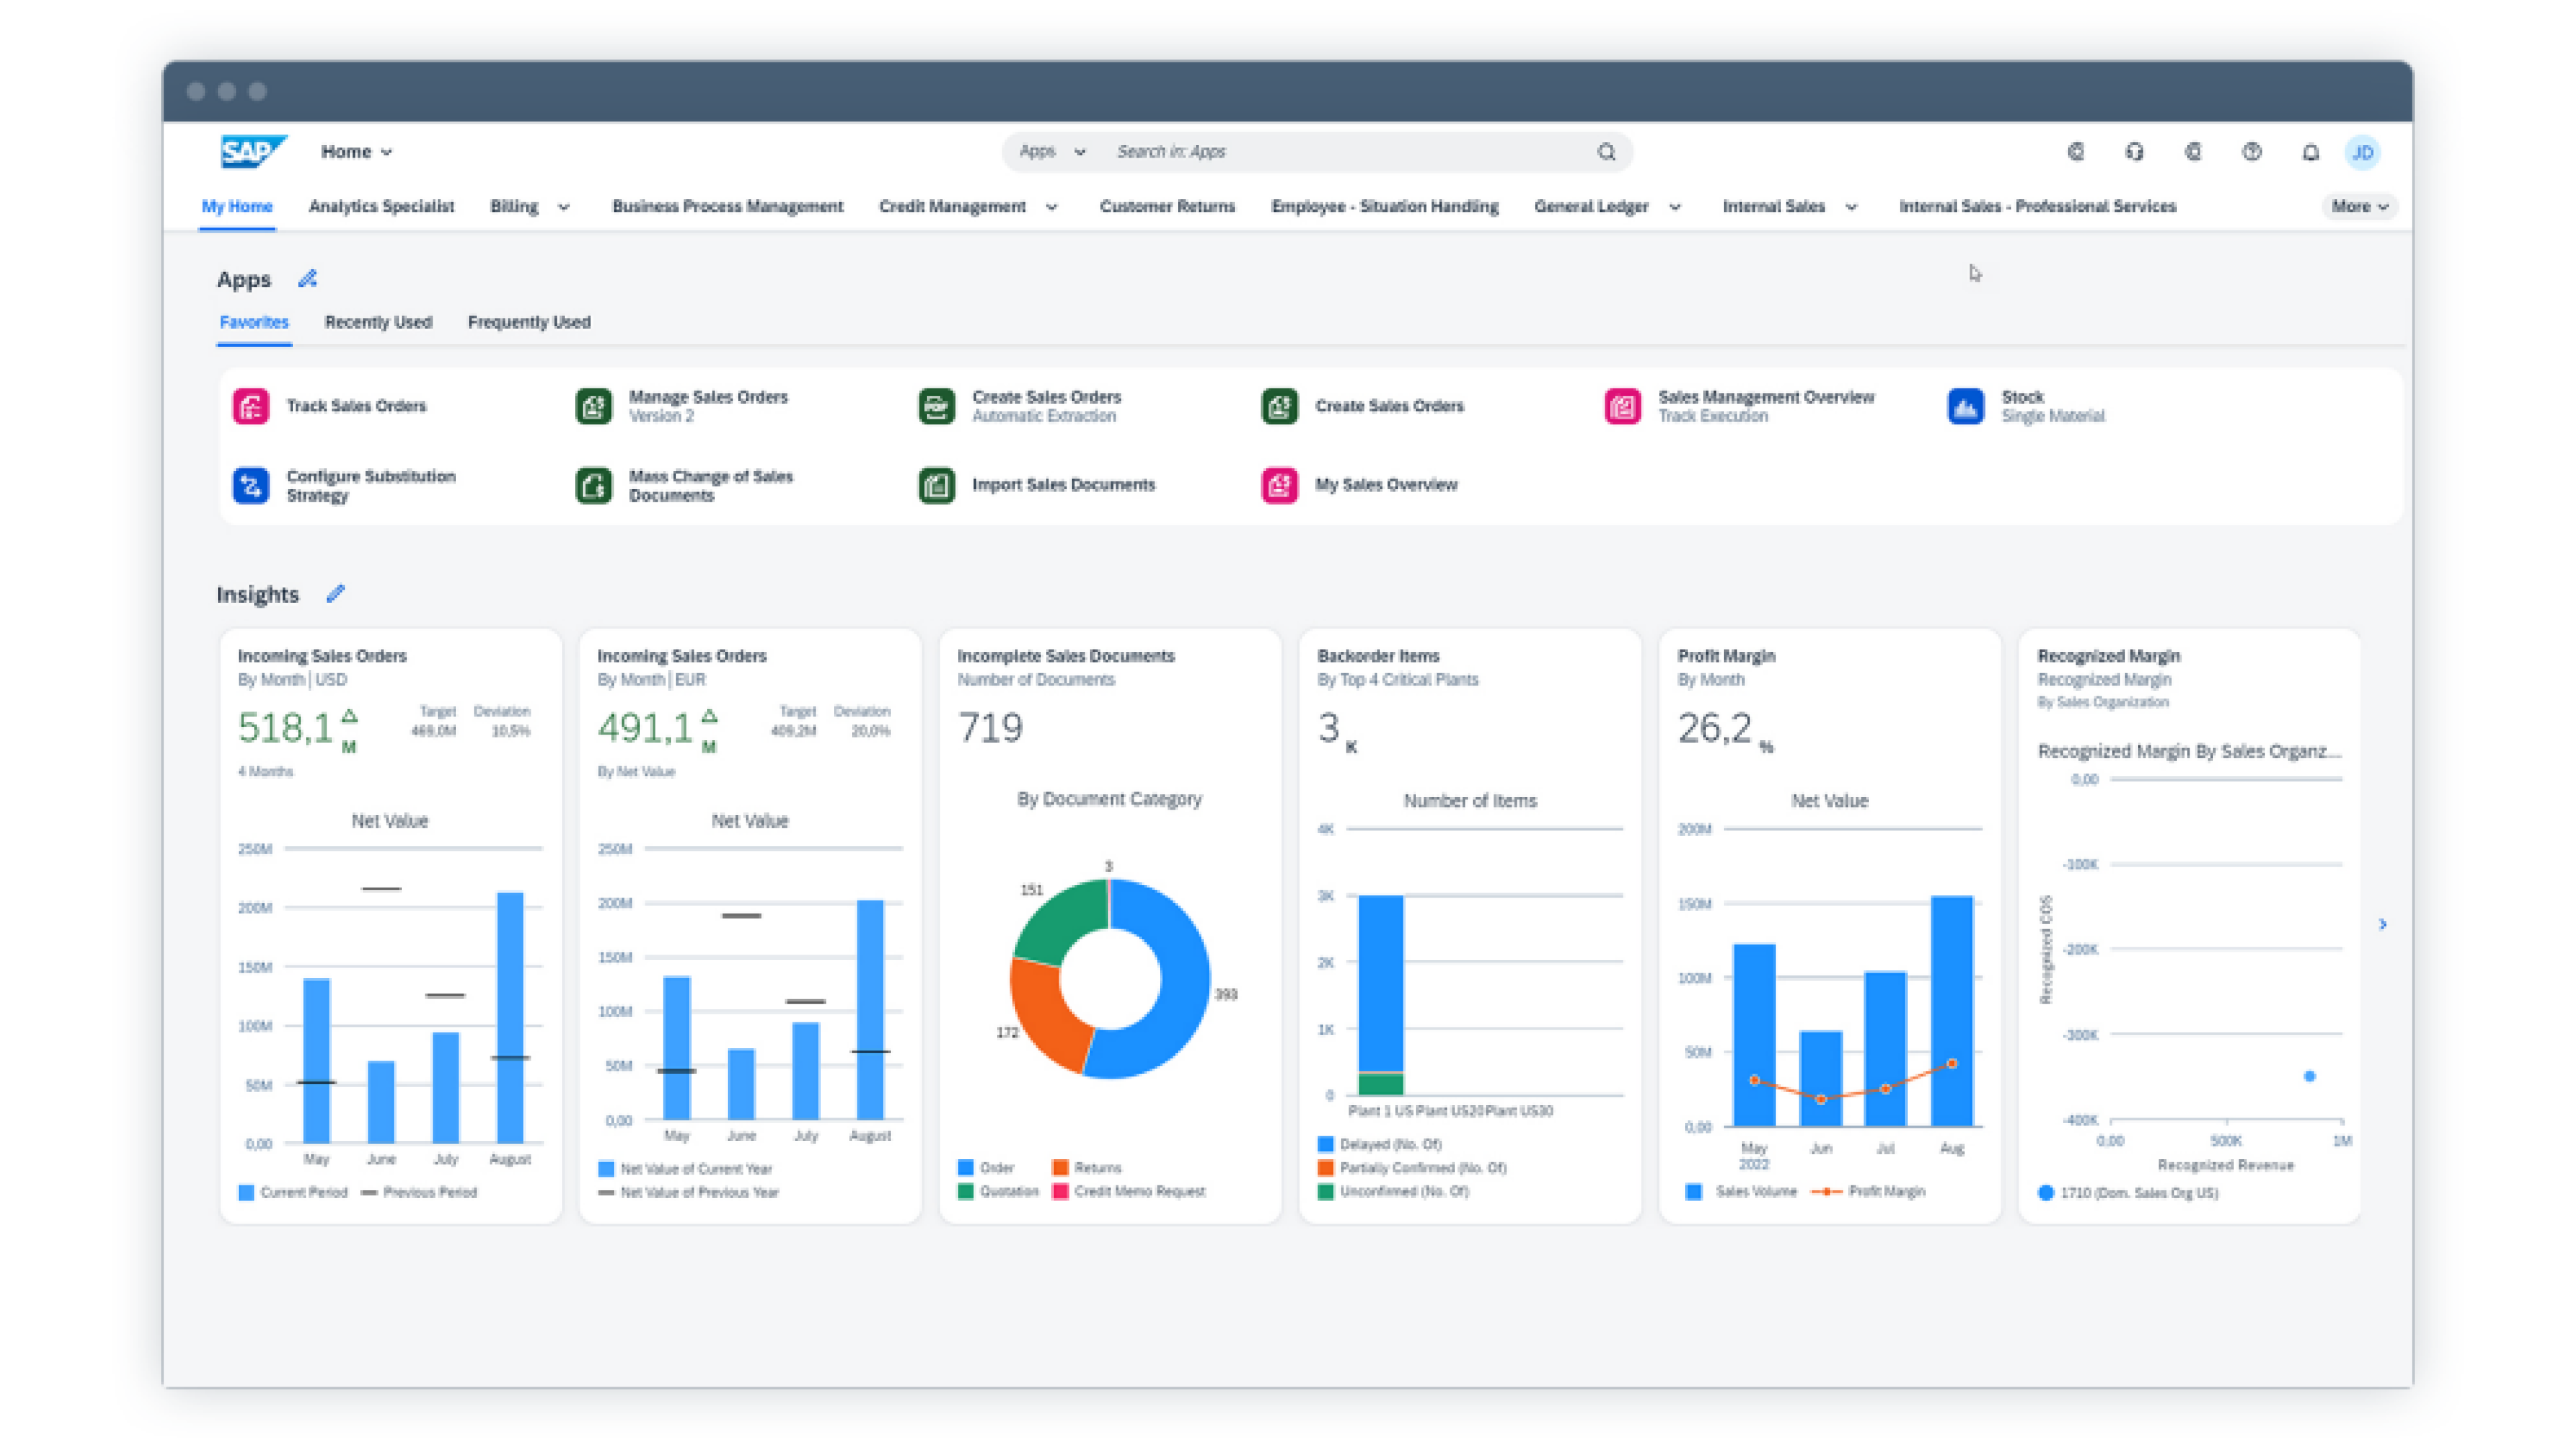
Task: Open My Sales Overview app icon
Action: coord(1279,485)
